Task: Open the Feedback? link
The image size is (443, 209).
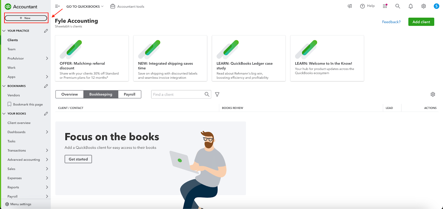Action: tap(391, 22)
